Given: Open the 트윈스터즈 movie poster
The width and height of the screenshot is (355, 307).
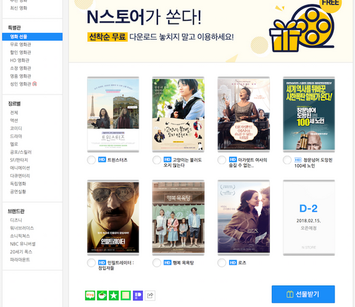Looking at the screenshot, I should [113, 114].
